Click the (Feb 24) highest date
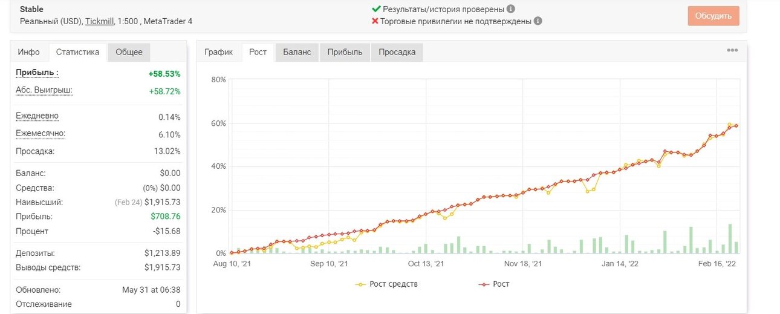The width and height of the screenshot is (780, 314). pos(127,202)
